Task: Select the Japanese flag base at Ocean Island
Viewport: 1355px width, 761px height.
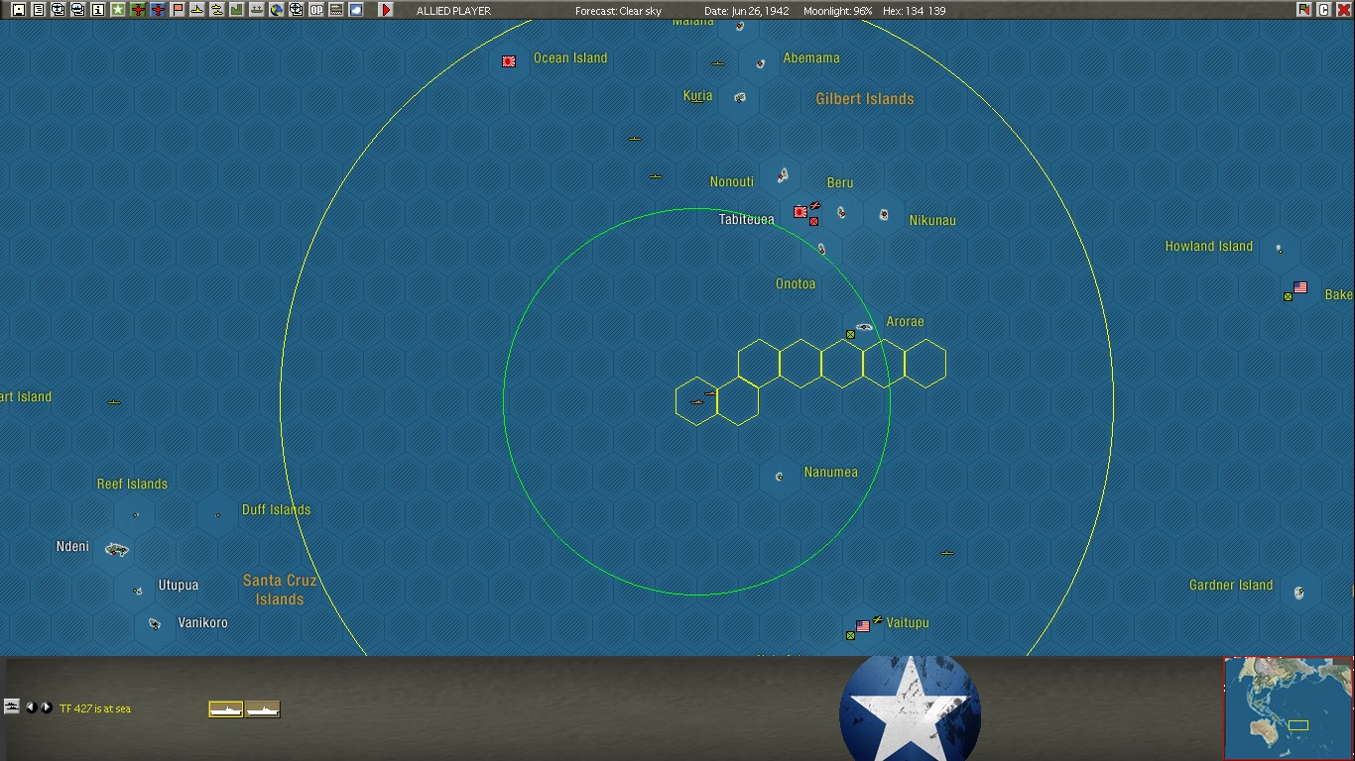Action: pos(509,61)
